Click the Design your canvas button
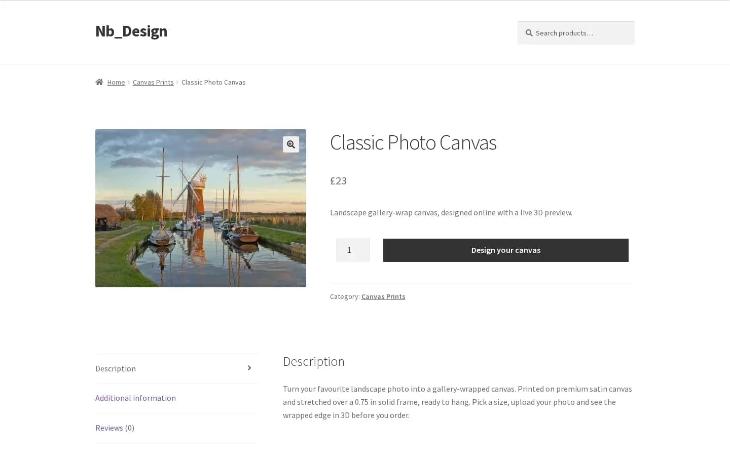Image resolution: width=730 pixels, height=456 pixels. 506,250
